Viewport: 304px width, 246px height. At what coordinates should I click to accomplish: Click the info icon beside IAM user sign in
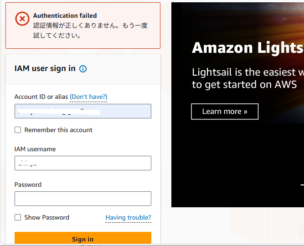(x=83, y=69)
